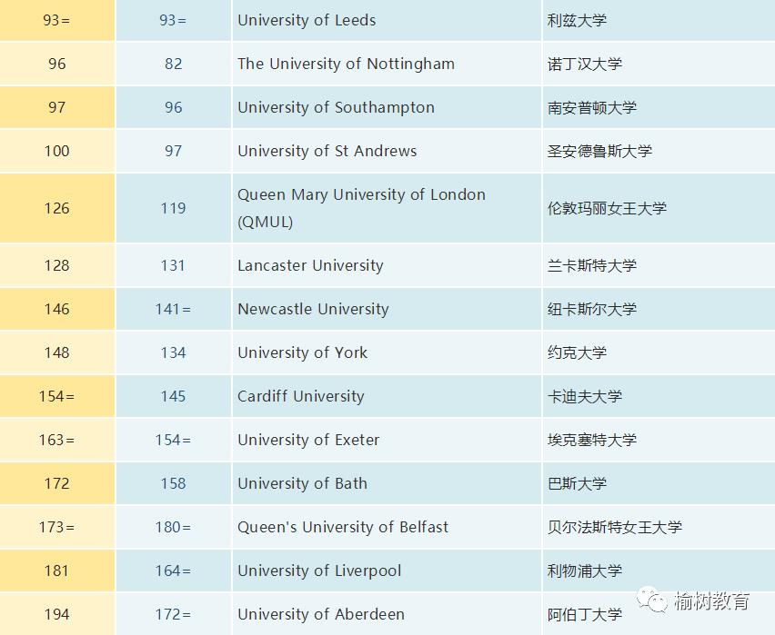Select the Chinese name 纽卡斯尔大学
The width and height of the screenshot is (775, 635).
point(591,309)
